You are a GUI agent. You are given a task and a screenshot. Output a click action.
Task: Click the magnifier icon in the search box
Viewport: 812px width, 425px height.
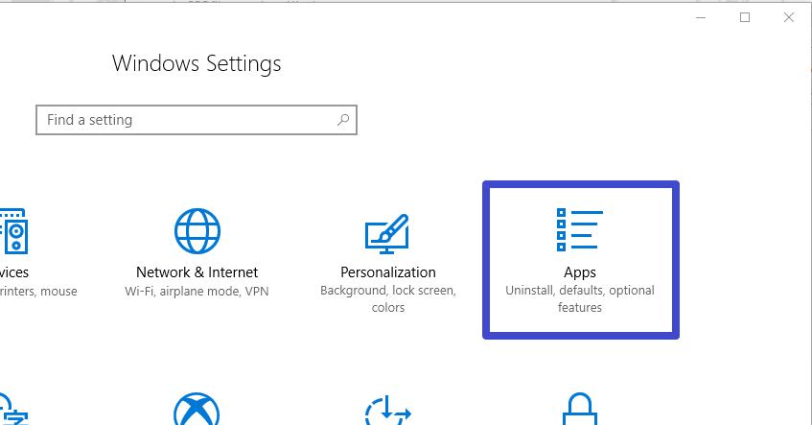point(343,121)
